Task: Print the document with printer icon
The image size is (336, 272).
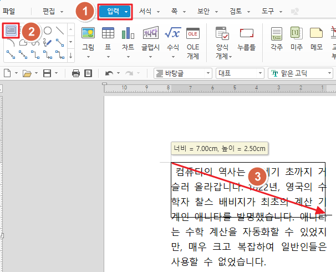Action: click(x=76, y=73)
